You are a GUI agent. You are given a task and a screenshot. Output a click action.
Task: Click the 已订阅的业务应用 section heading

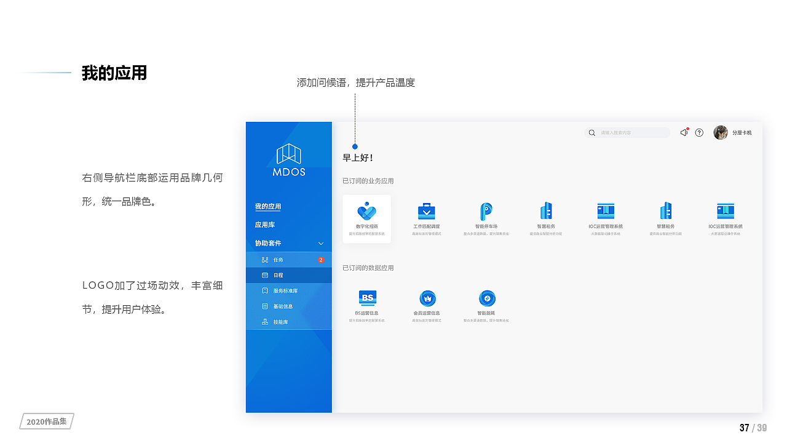coord(368,181)
